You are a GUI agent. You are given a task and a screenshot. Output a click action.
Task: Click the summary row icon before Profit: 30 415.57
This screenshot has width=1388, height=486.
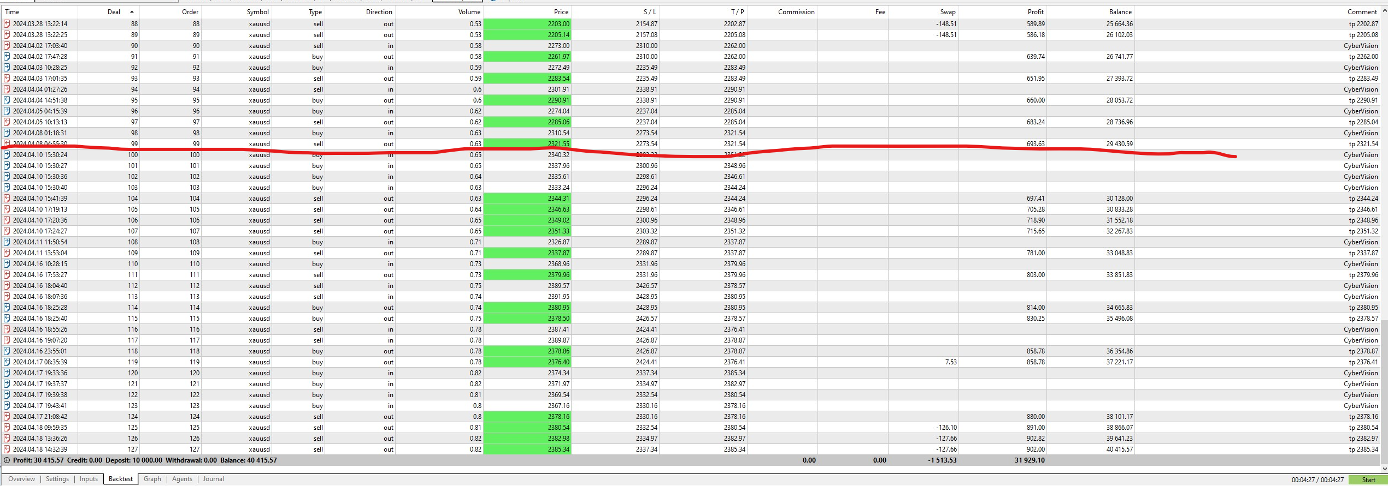(7, 460)
